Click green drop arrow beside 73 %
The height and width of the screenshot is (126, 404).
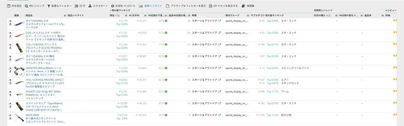pyautogui.click(x=166, y=44)
